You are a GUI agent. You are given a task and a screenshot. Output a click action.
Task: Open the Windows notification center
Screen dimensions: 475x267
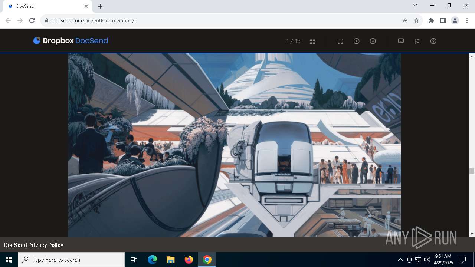(x=463, y=260)
